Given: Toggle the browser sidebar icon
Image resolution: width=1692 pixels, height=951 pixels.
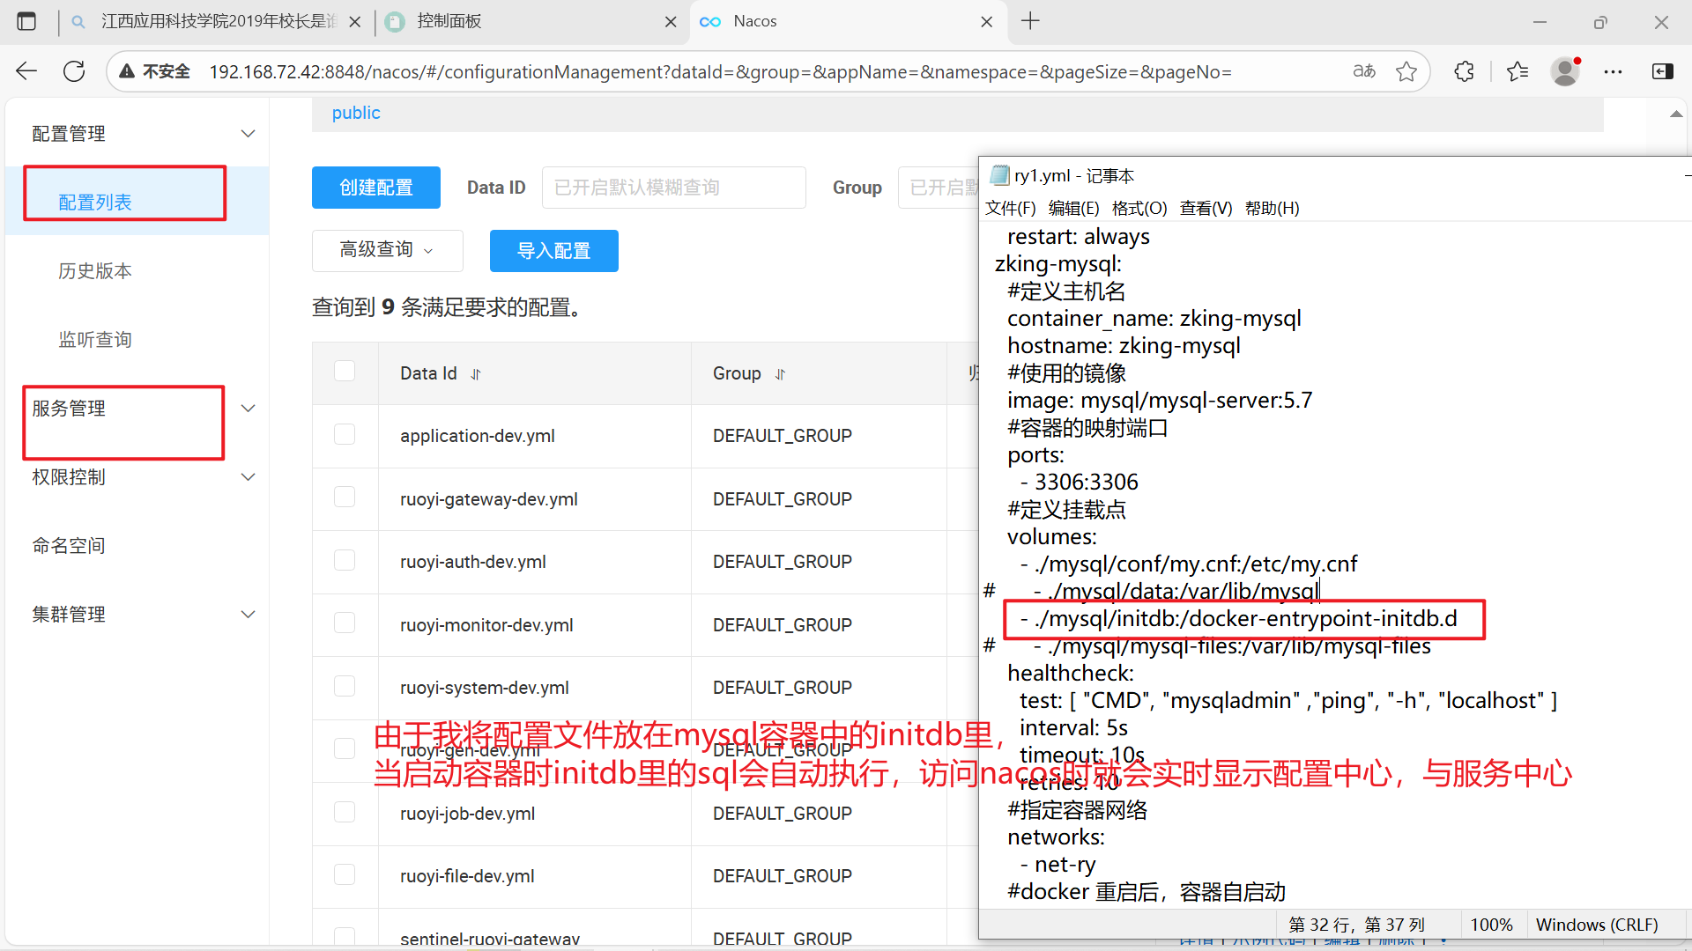Looking at the screenshot, I should [1662, 71].
